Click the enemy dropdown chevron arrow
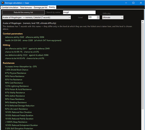Screen dimensions: 145x130 (x=69, y=17)
